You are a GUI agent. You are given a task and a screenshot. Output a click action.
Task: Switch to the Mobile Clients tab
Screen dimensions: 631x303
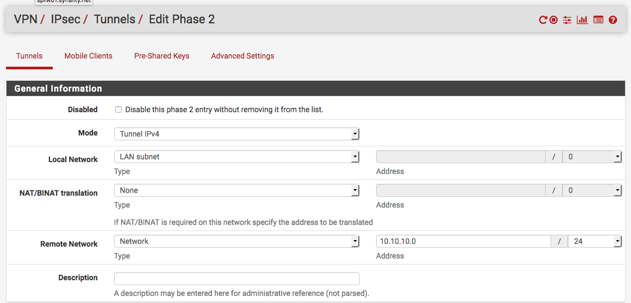click(88, 56)
